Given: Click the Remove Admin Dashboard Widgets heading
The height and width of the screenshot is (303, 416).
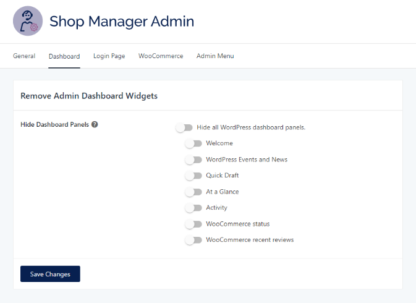Looking at the screenshot, I should 89,96.
